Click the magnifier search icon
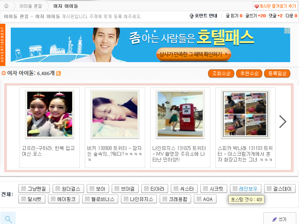This screenshot has height=224, width=299. click(x=8, y=219)
